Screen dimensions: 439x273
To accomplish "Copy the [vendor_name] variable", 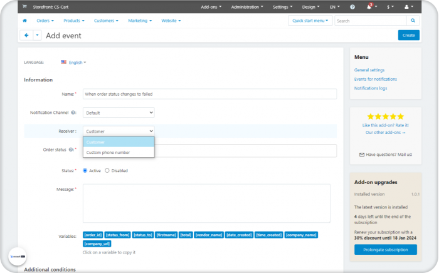I will pyautogui.click(x=209, y=235).
